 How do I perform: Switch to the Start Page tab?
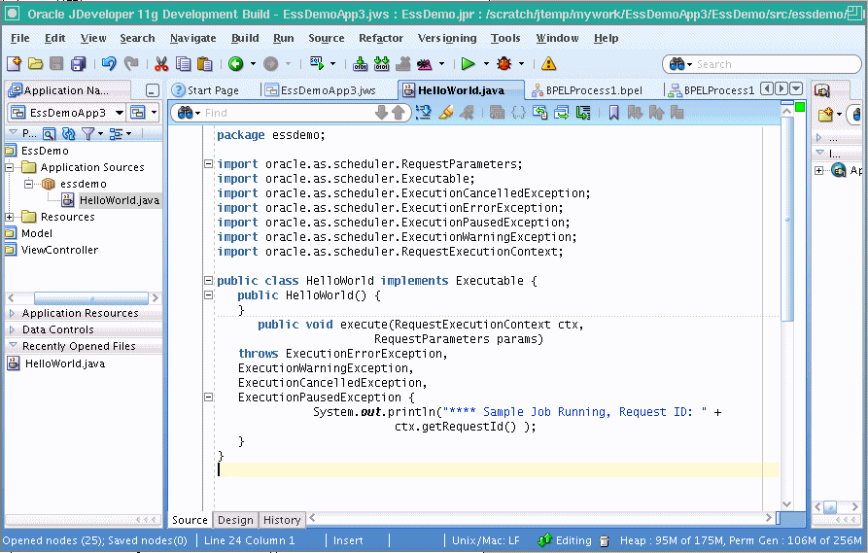(205, 90)
